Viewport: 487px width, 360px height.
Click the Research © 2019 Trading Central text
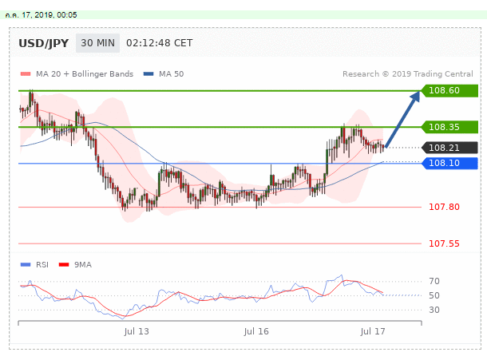[408, 74]
